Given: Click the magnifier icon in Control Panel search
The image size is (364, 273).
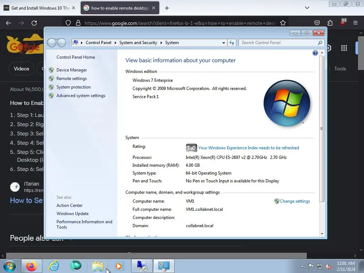Looking at the screenshot, I should pyautogui.click(x=320, y=43).
